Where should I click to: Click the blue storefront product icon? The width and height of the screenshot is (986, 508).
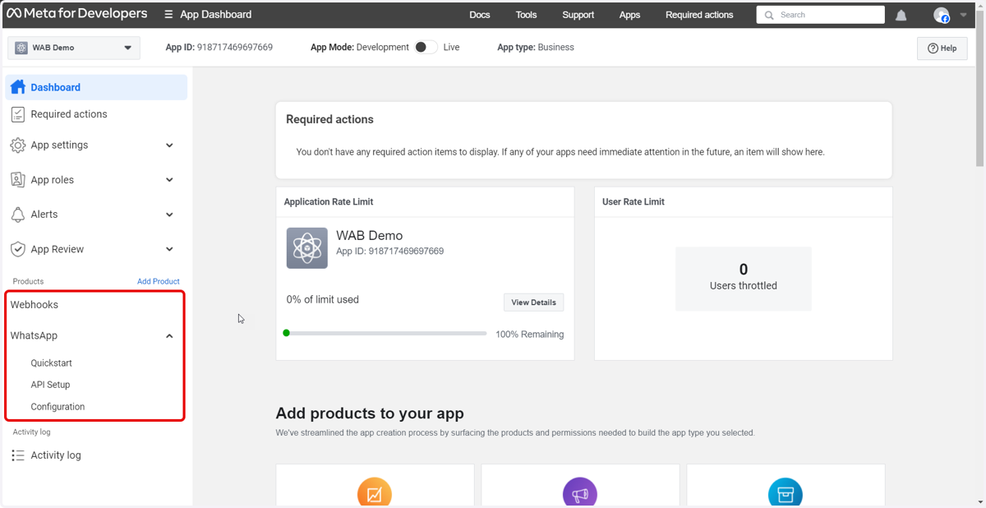click(786, 494)
